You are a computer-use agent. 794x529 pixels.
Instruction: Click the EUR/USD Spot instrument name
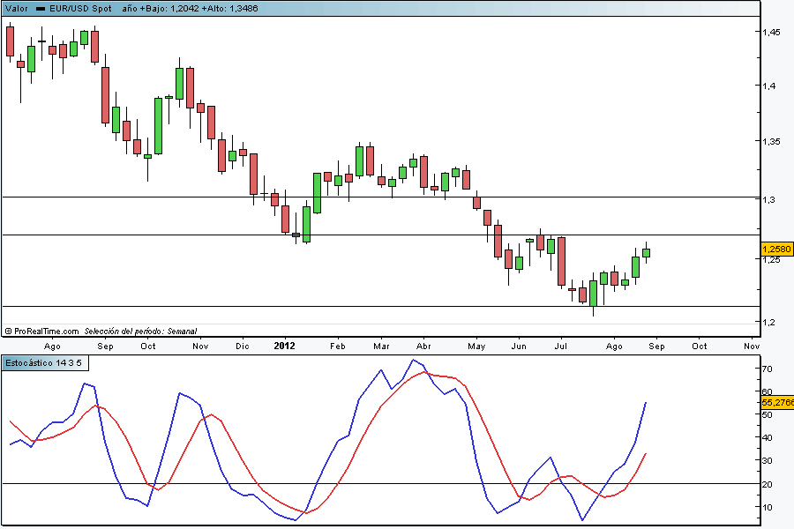coord(80,8)
